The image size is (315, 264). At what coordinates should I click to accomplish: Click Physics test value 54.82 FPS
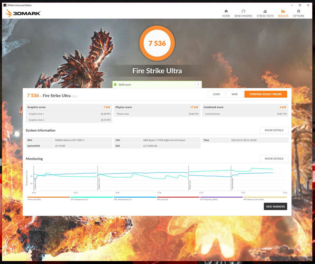tap(194, 114)
